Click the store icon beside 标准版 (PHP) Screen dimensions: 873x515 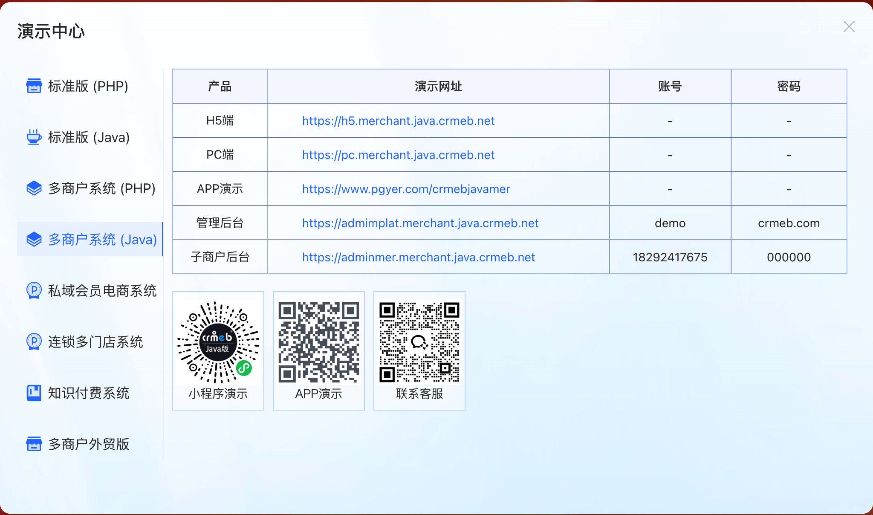click(34, 86)
